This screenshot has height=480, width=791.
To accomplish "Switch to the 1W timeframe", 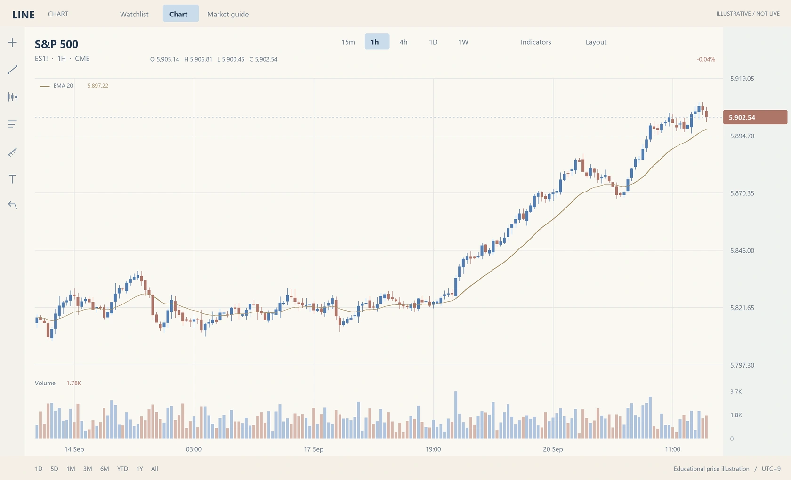I will point(463,42).
